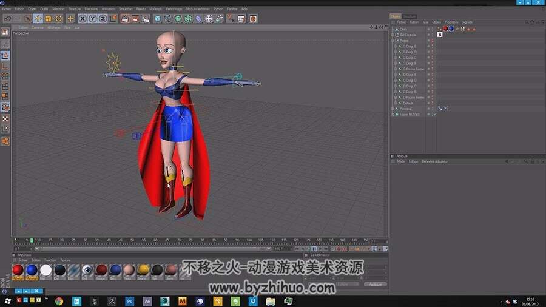Click the white tag on Girl Controle
Viewport: 546px width, 307px height.
[x=440, y=35]
